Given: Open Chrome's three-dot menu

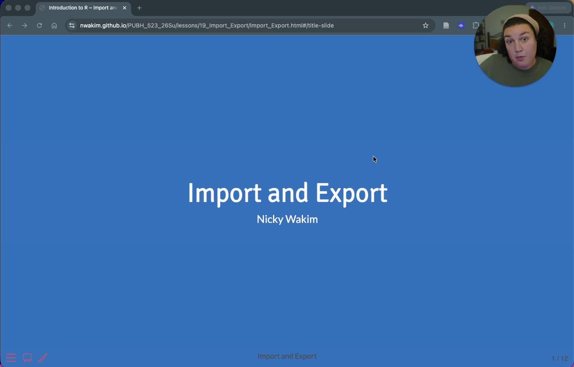Looking at the screenshot, I should (564, 25).
